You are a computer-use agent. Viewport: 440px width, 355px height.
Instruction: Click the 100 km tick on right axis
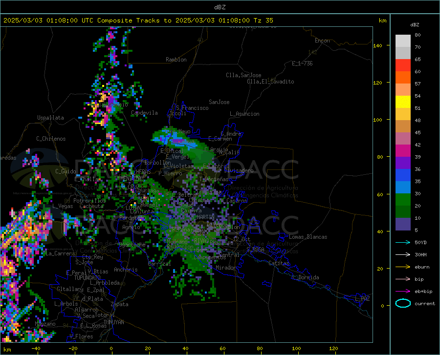378,120
